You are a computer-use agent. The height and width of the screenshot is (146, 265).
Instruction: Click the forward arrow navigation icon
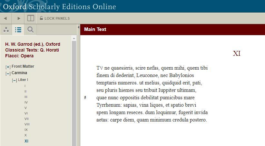[18, 18]
